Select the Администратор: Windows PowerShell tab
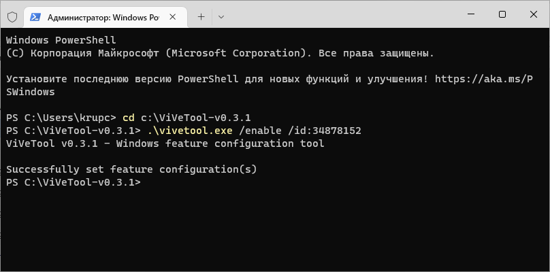 pyautogui.click(x=106, y=17)
